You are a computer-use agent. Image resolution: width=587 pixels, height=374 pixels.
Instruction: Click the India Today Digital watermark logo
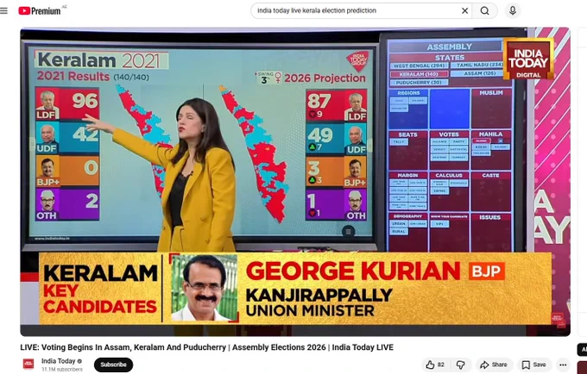(x=528, y=59)
